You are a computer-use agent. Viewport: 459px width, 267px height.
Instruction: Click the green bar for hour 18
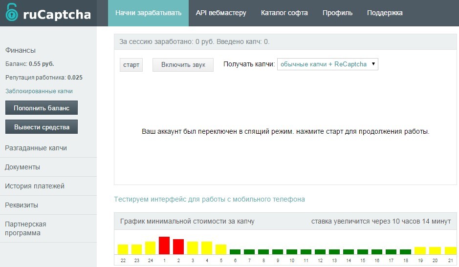click(405, 252)
